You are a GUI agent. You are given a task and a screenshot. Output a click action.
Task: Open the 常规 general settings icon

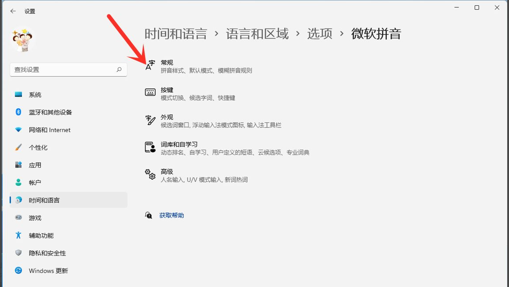pyautogui.click(x=150, y=66)
